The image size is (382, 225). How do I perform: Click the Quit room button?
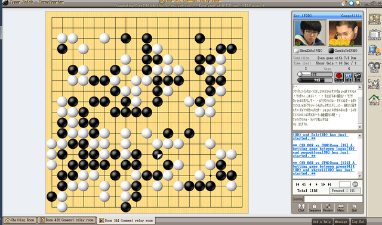point(354,208)
